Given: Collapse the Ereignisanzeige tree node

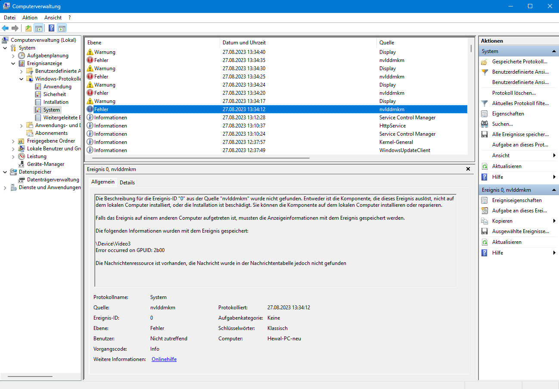Looking at the screenshot, I should (13, 63).
